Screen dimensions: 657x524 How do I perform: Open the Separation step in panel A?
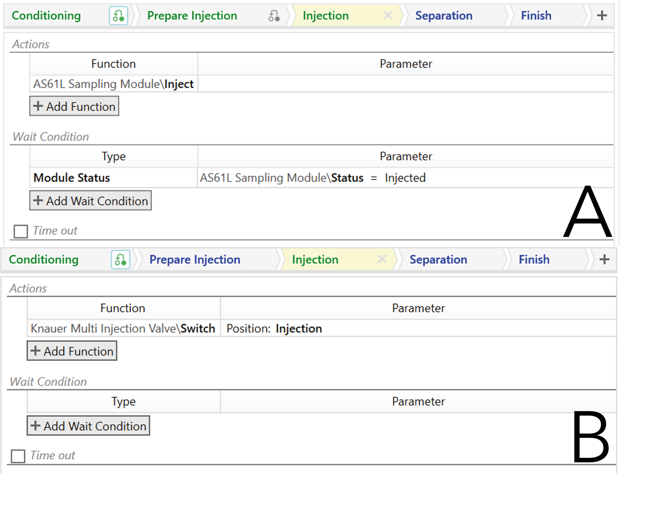pyautogui.click(x=443, y=16)
